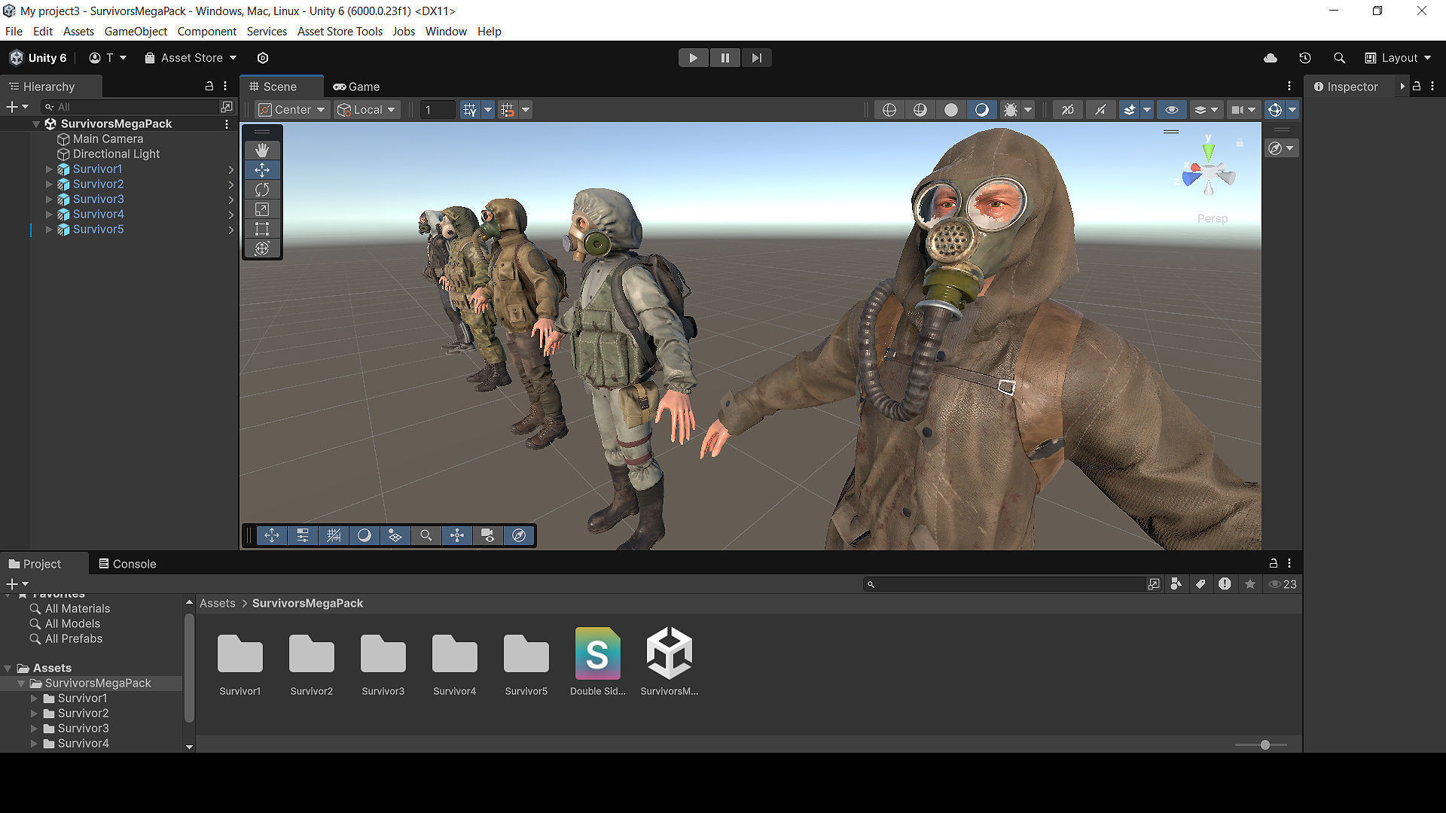Open the Center pivot dropdown
1446x813 pixels.
(x=291, y=110)
